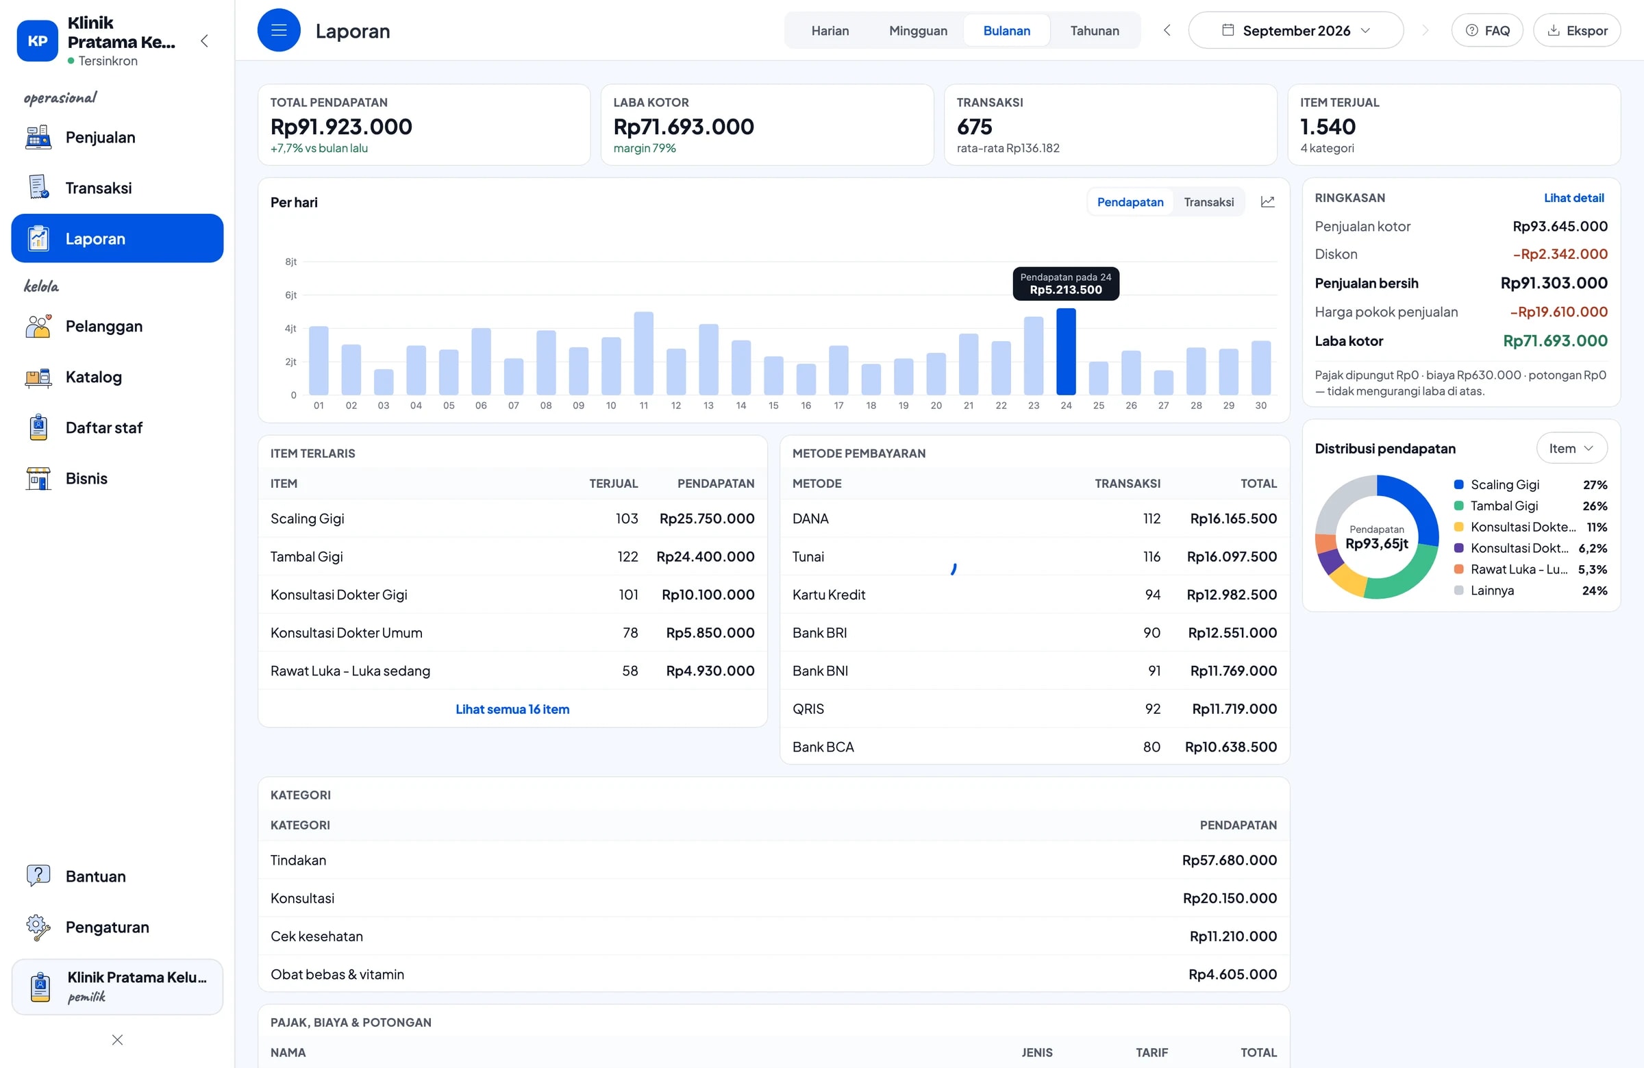Select Pendapatan chart toggle

coord(1130,201)
